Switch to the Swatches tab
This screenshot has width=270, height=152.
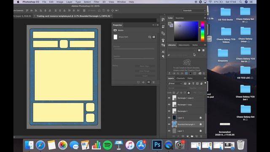(x=180, y=18)
